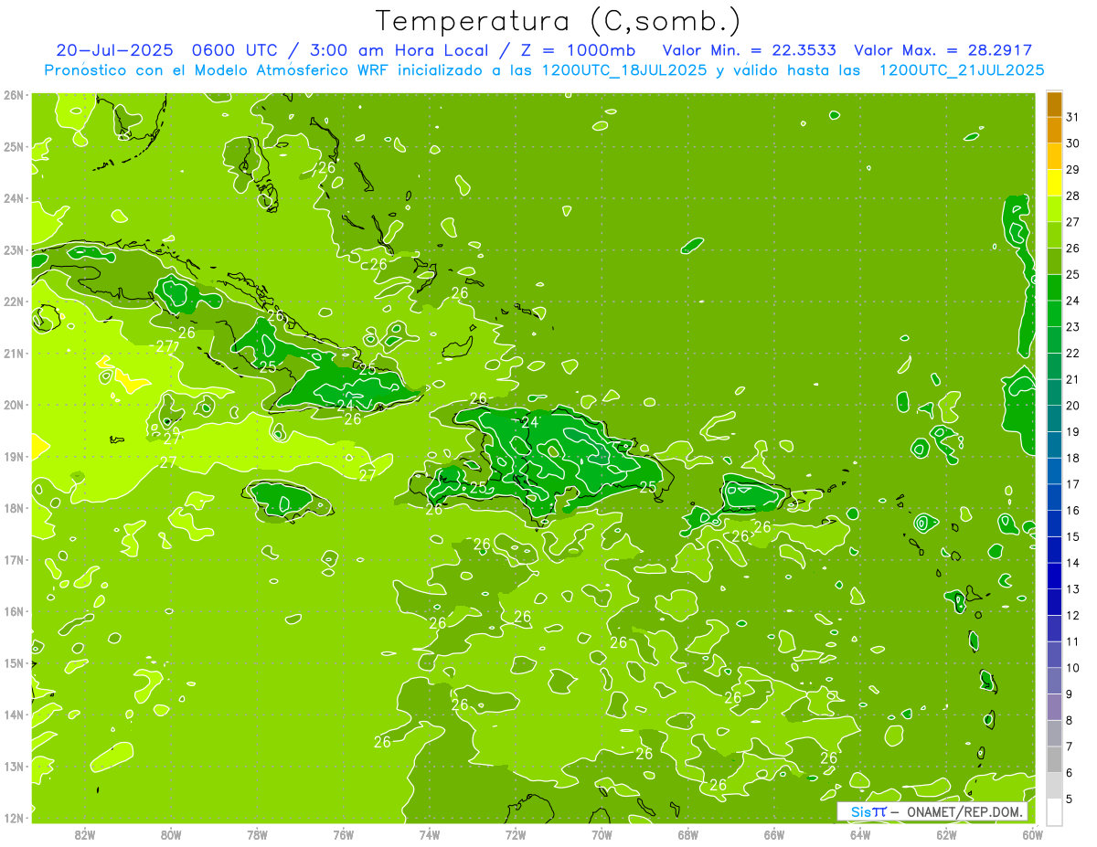Image resolution: width=1097 pixels, height=847 pixels.
Task: Click the blue legend swatch between 15 and 16
Action: [x=1054, y=524]
